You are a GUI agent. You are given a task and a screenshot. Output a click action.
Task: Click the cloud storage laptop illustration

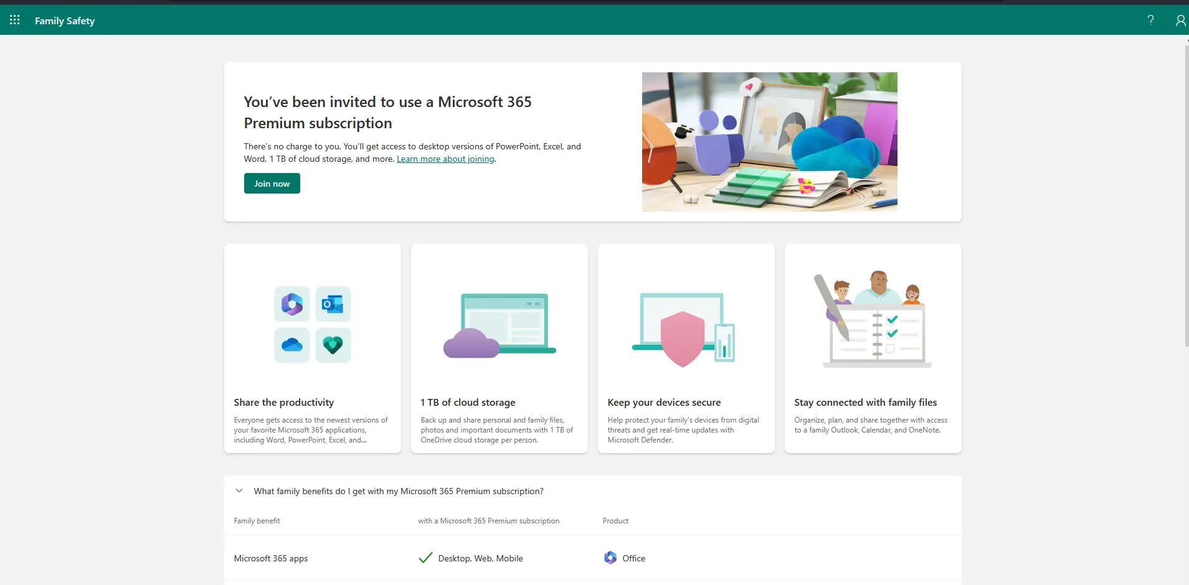[x=500, y=325]
